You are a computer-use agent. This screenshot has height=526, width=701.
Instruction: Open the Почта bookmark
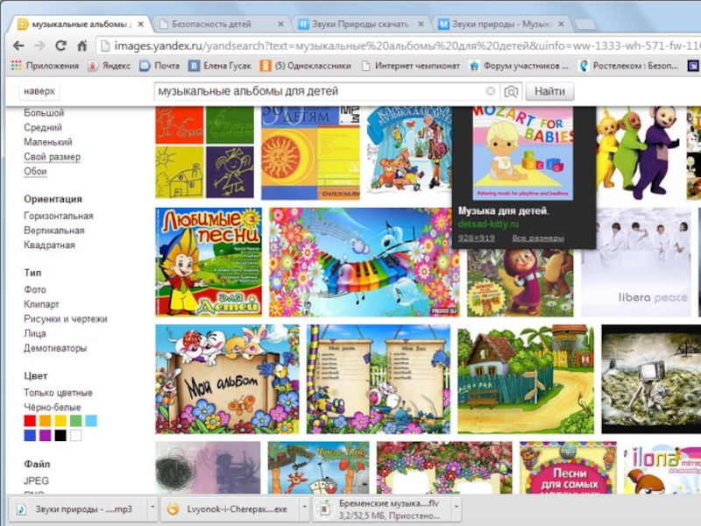pos(159,66)
